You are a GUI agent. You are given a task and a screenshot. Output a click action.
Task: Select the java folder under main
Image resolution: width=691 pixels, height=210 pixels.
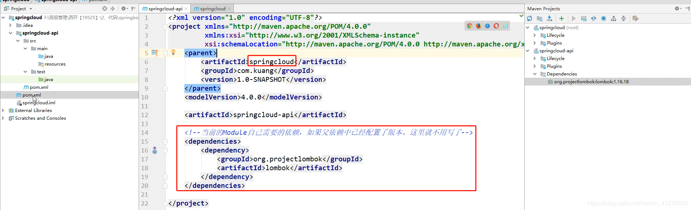45,56
